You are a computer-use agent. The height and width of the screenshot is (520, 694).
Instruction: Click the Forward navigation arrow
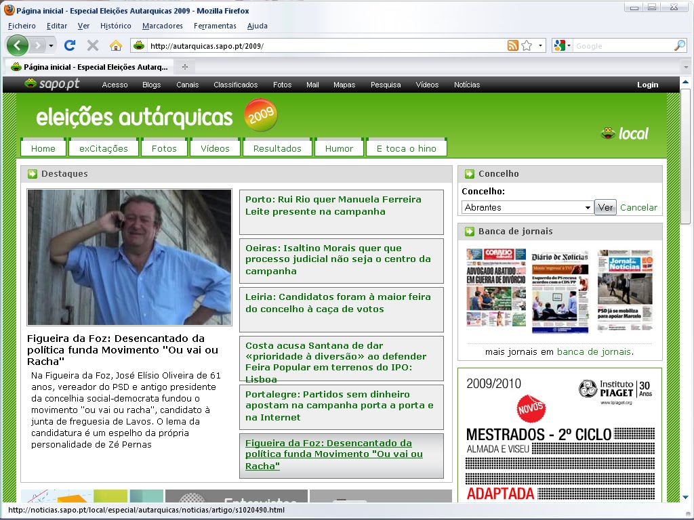point(38,45)
